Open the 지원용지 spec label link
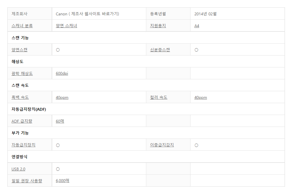292x194 pixels. (158, 26)
